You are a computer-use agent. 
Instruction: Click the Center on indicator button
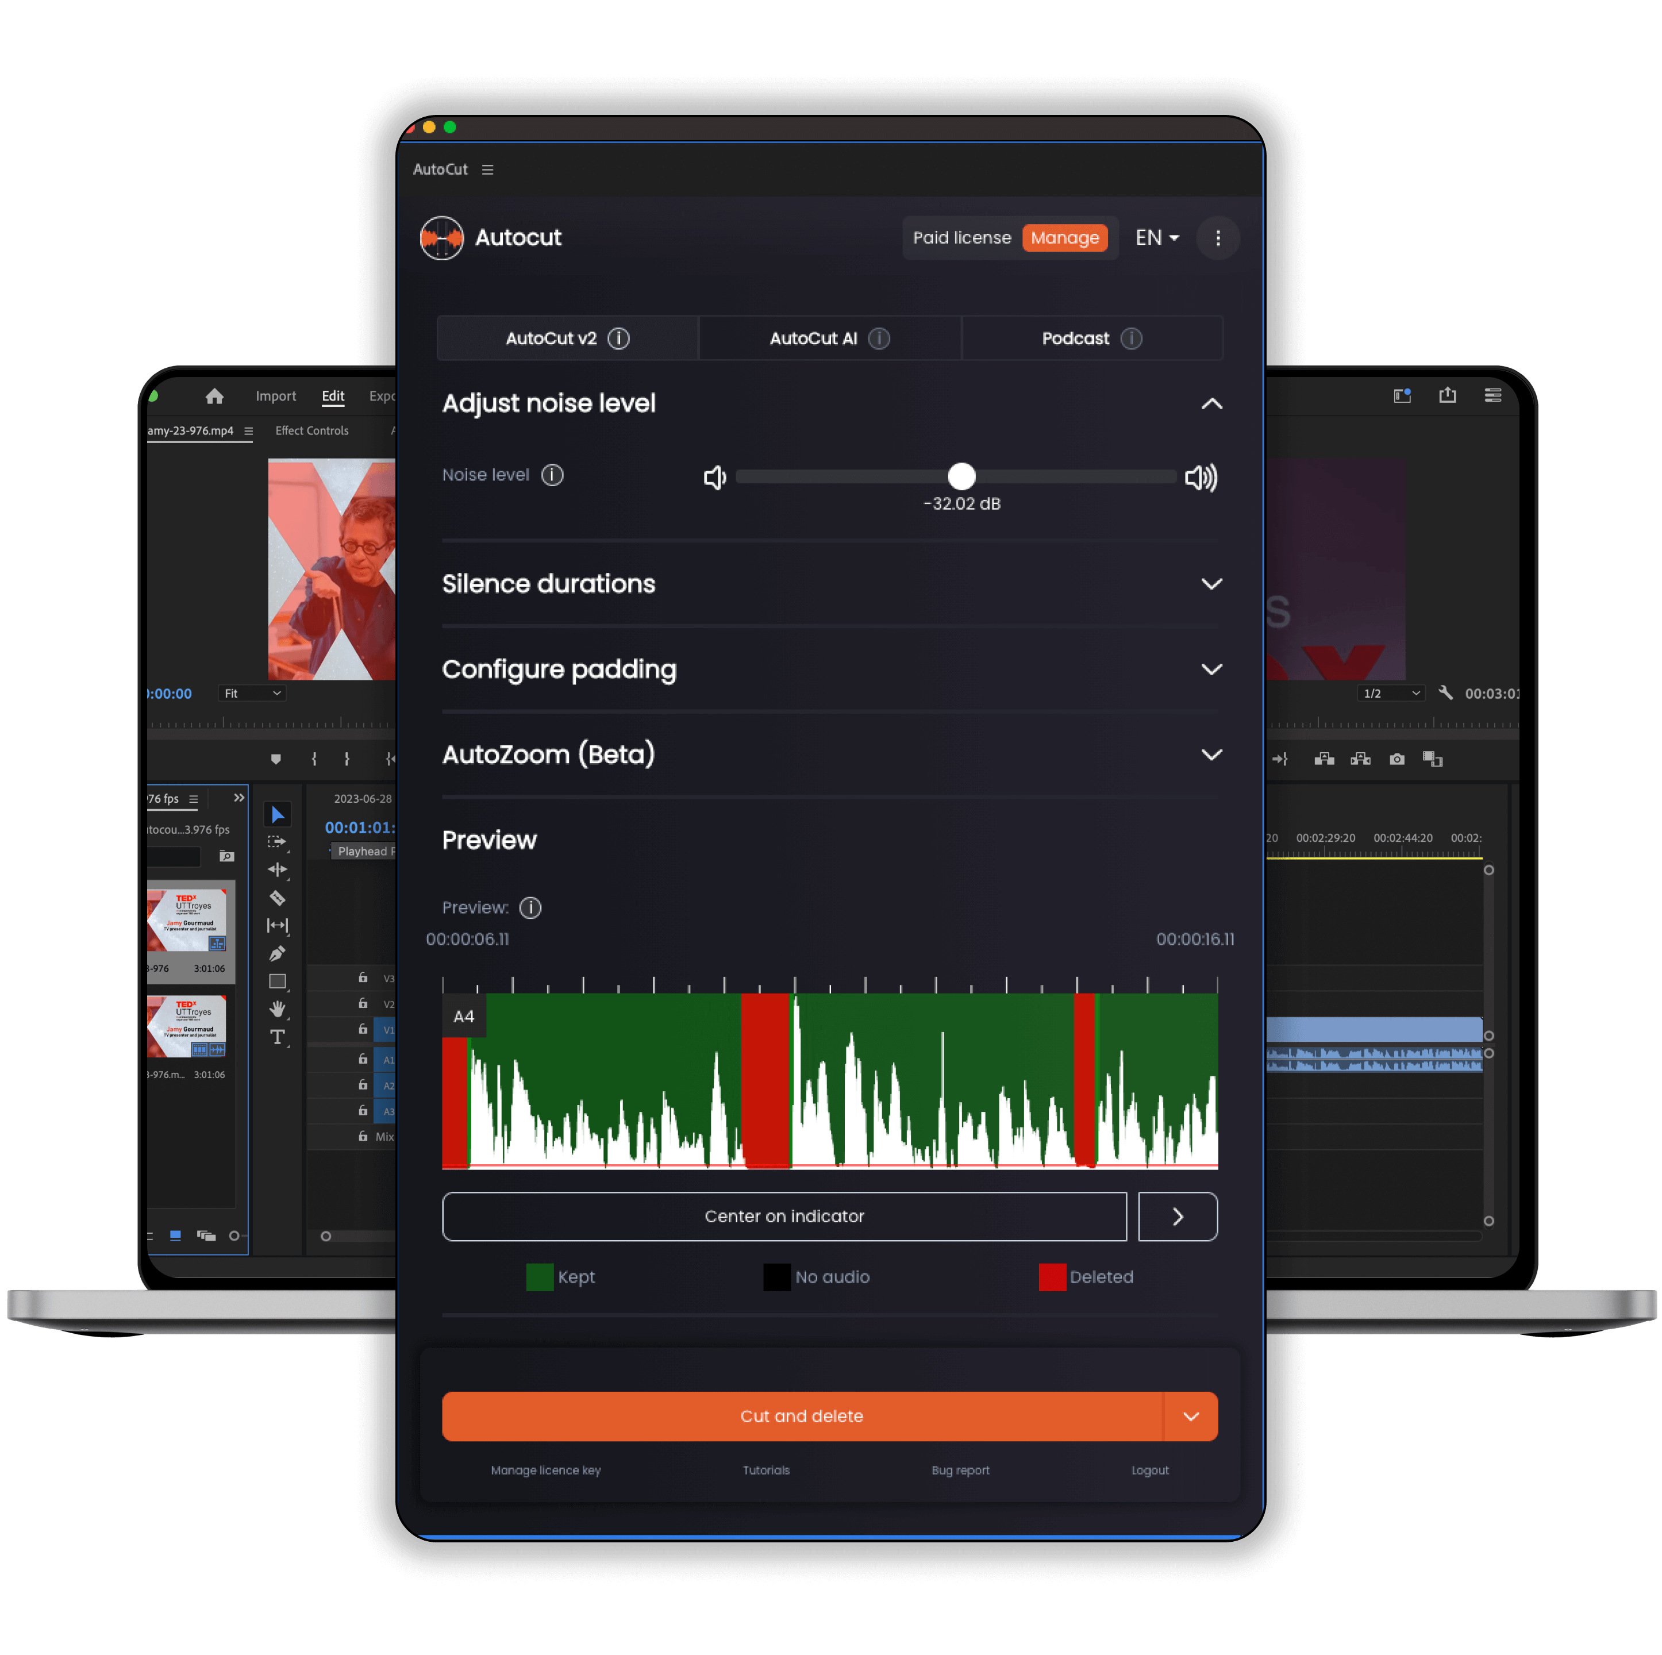coord(786,1215)
